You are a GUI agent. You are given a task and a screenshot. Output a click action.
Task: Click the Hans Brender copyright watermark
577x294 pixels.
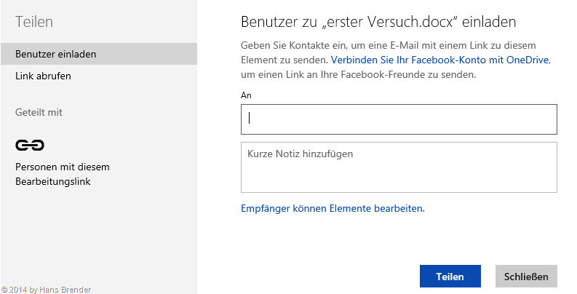[x=46, y=289]
